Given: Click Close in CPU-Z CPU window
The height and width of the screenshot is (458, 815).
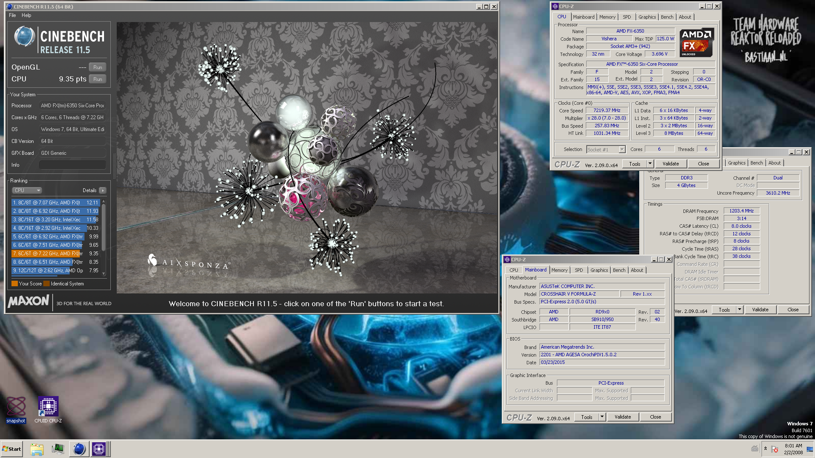Looking at the screenshot, I should 703,164.
